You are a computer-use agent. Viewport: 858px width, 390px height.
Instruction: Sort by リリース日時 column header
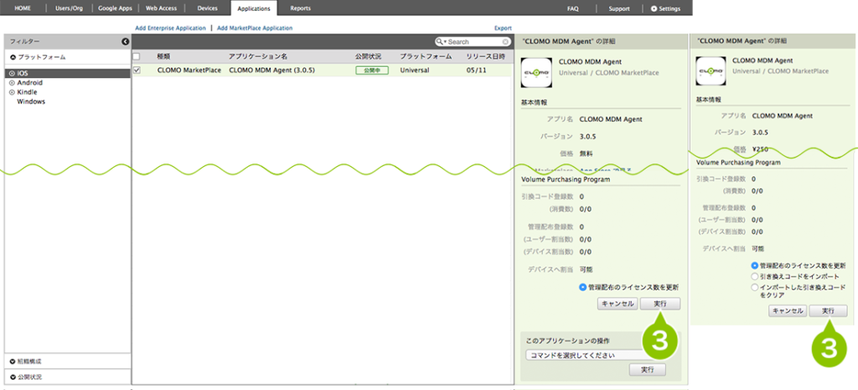485,56
